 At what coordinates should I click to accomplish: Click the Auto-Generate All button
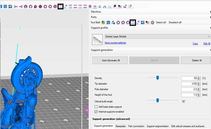click(110, 60)
